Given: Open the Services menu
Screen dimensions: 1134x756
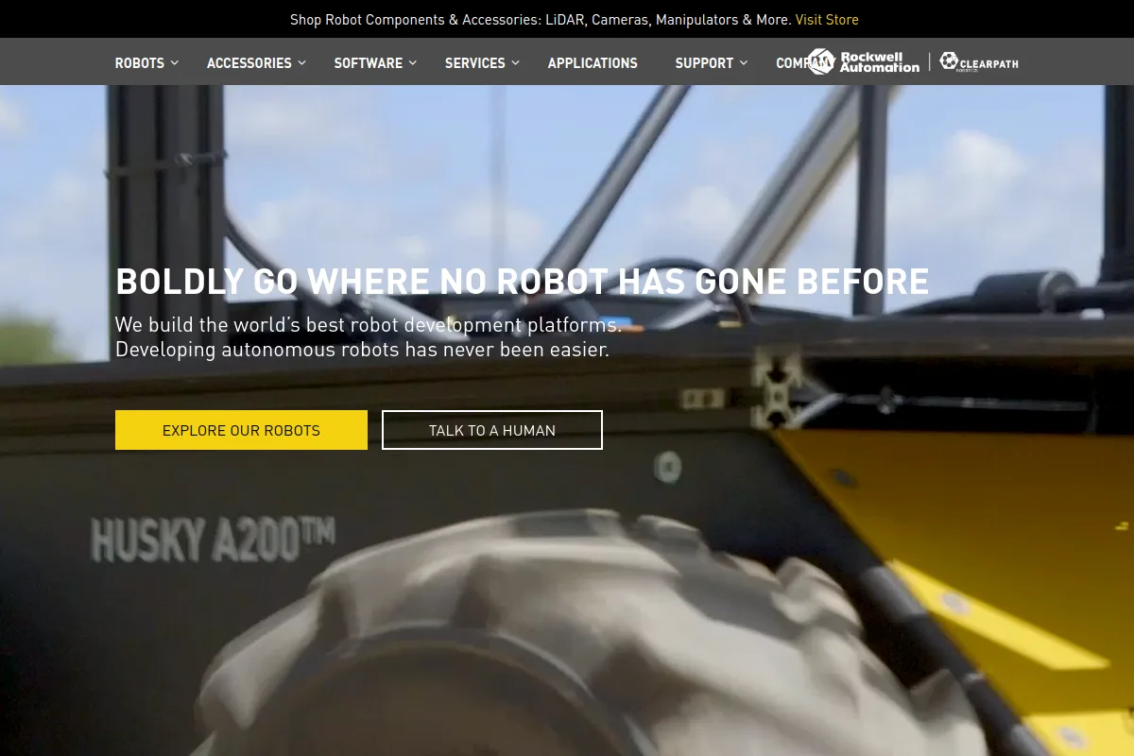Looking at the screenshot, I should point(475,63).
